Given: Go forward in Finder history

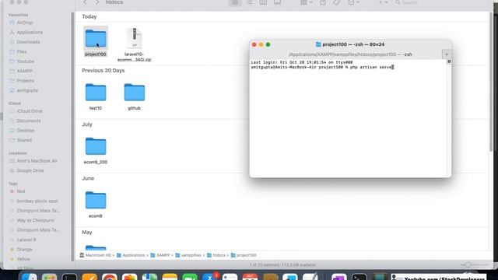Looking at the screenshot, I should click(97, 2).
